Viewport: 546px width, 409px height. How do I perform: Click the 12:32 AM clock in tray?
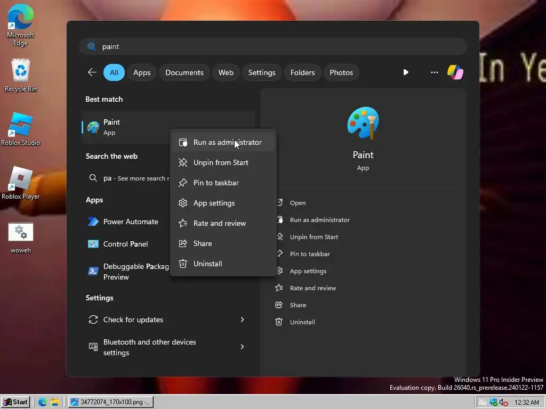pyautogui.click(x=526, y=403)
